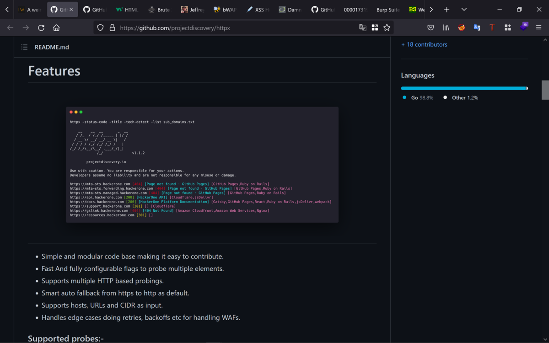Switch to the bWAPP tab

click(225, 10)
